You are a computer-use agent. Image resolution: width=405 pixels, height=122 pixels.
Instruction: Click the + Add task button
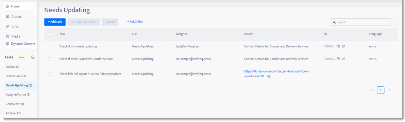click(55, 22)
